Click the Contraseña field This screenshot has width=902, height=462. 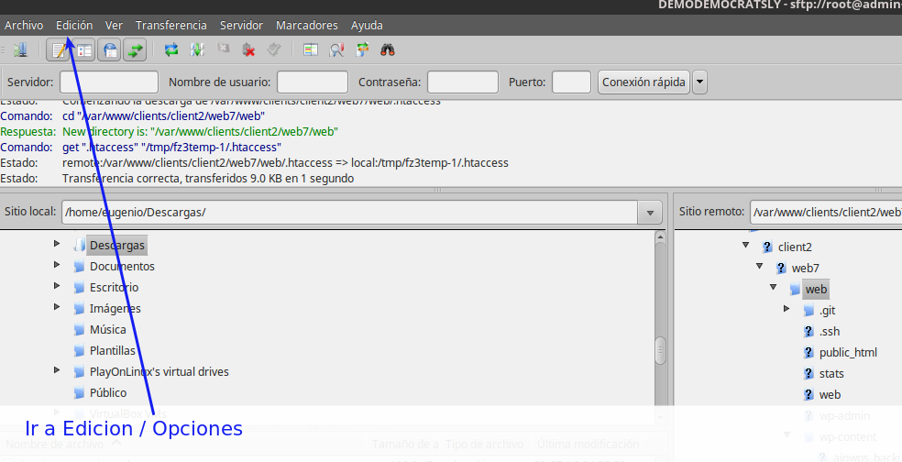[463, 82]
